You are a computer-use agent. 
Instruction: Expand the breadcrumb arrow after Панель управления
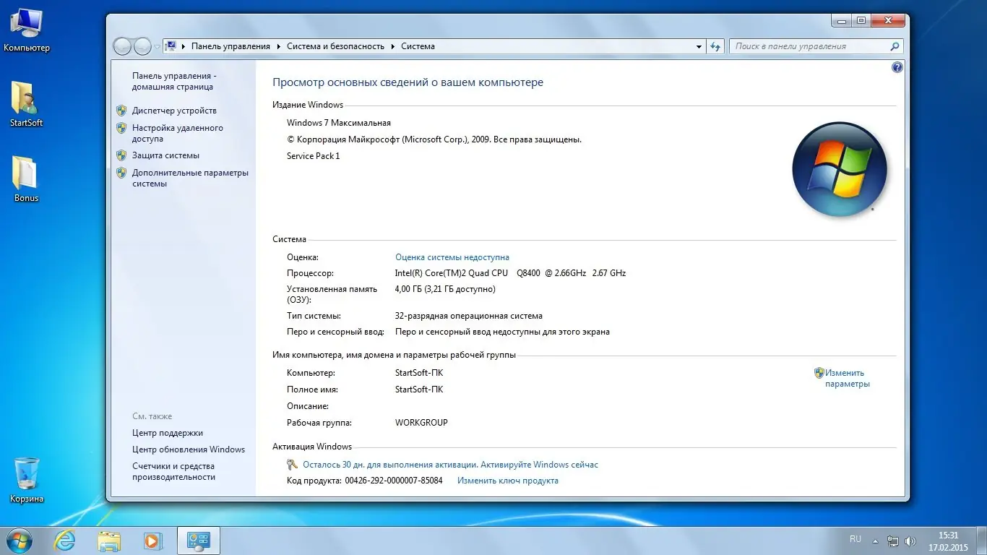click(x=279, y=46)
